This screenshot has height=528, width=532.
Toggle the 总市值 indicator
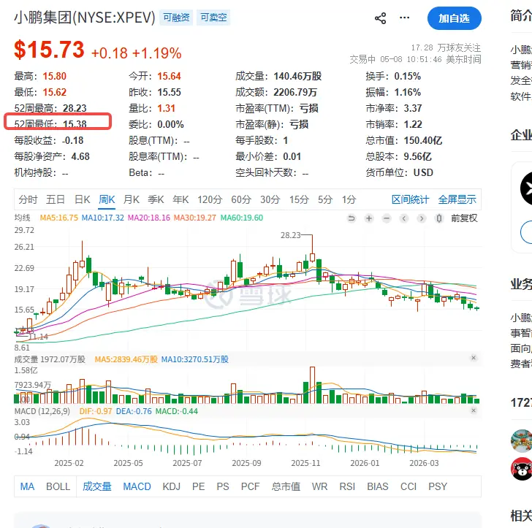pos(286,486)
